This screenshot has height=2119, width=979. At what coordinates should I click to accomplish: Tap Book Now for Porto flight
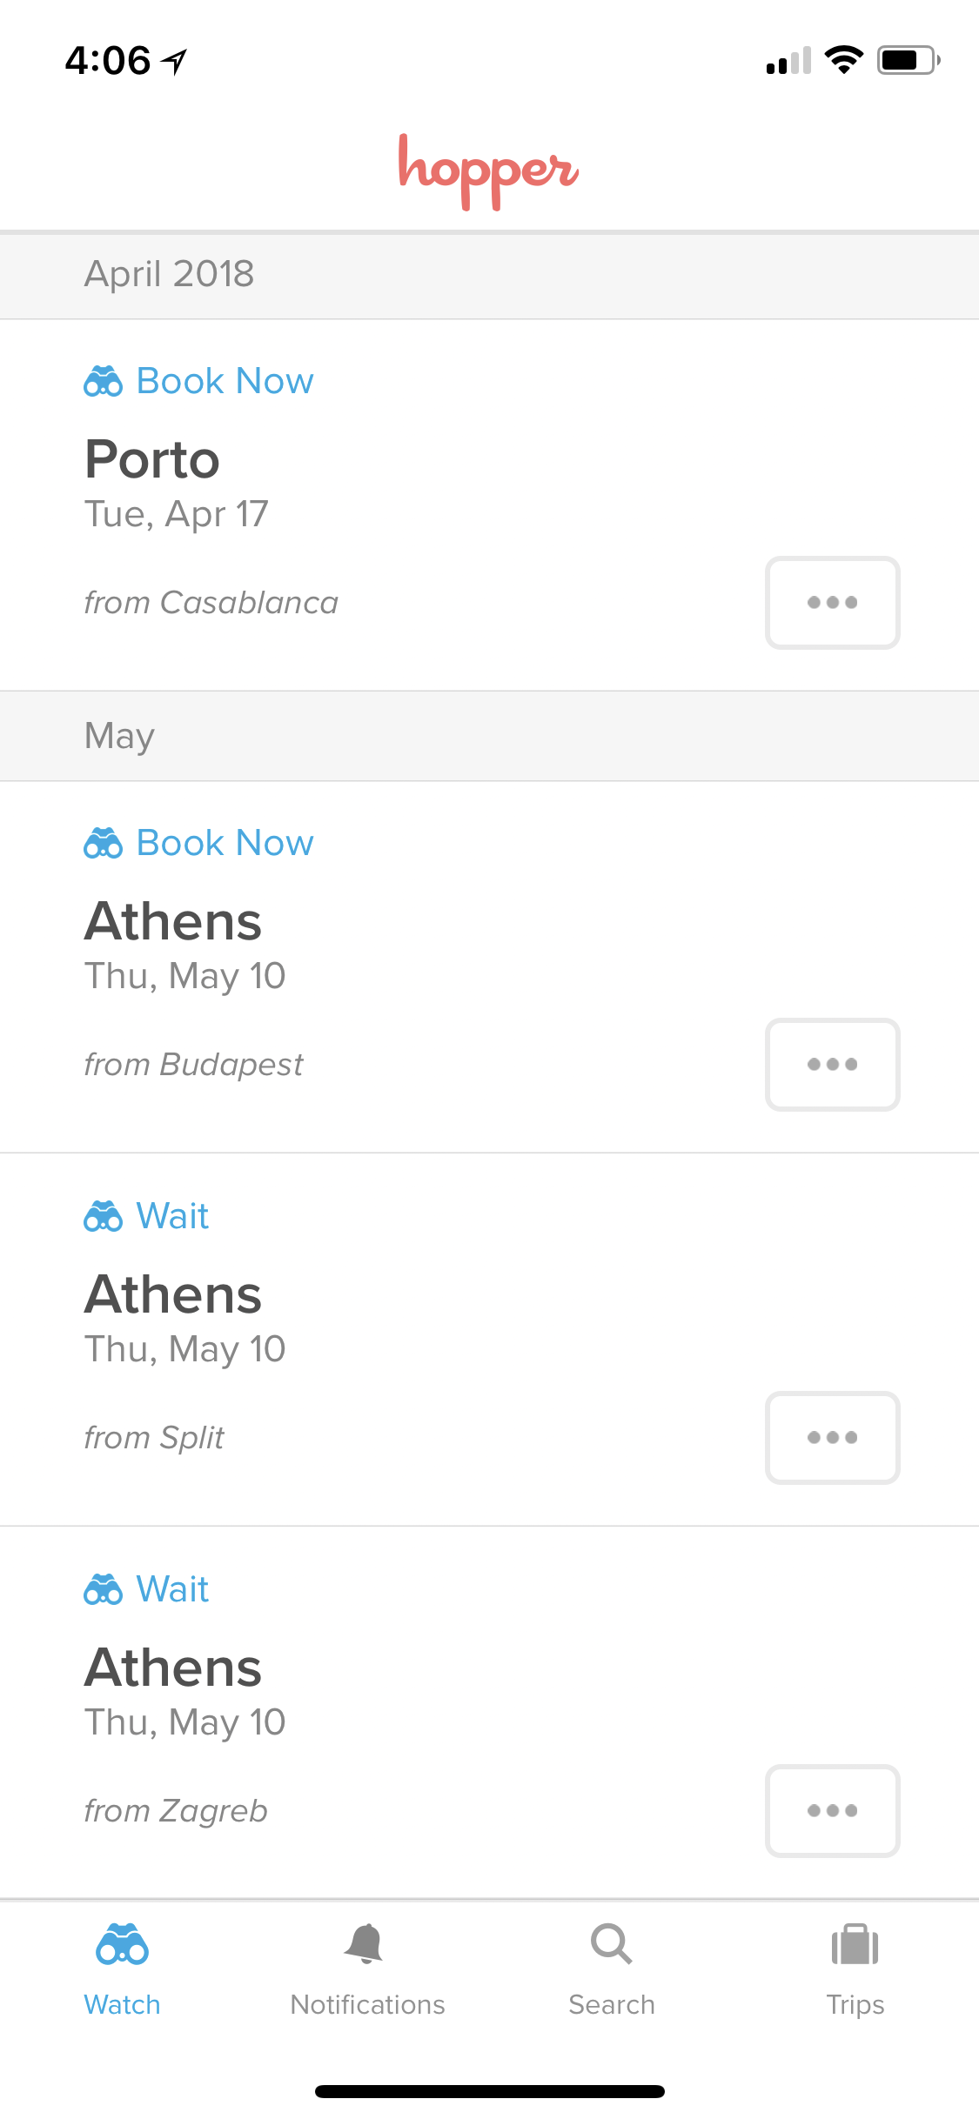[225, 381]
